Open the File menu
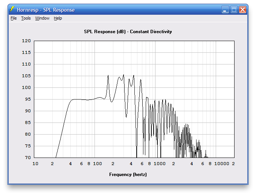 coord(14,18)
